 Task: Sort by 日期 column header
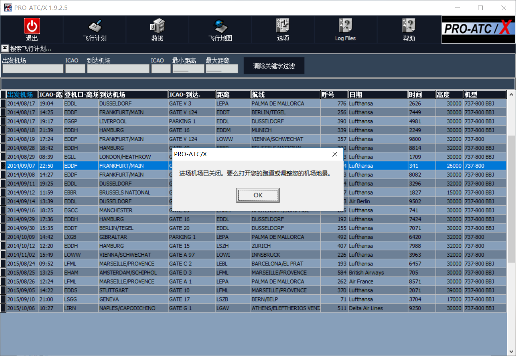click(378, 95)
